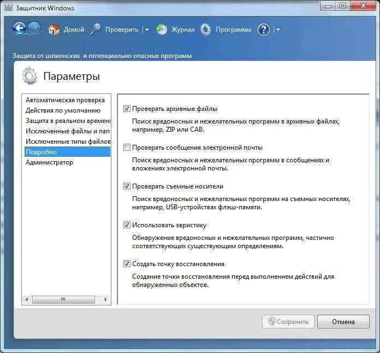Click the Сохранить save button
Screen dimensions: 380x353
tap(288, 322)
